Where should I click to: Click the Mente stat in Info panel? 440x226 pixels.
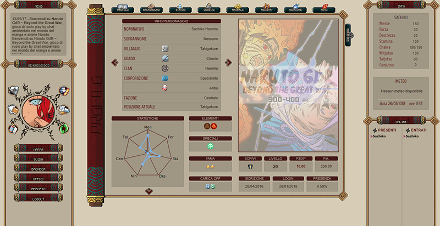coord(384,24)
